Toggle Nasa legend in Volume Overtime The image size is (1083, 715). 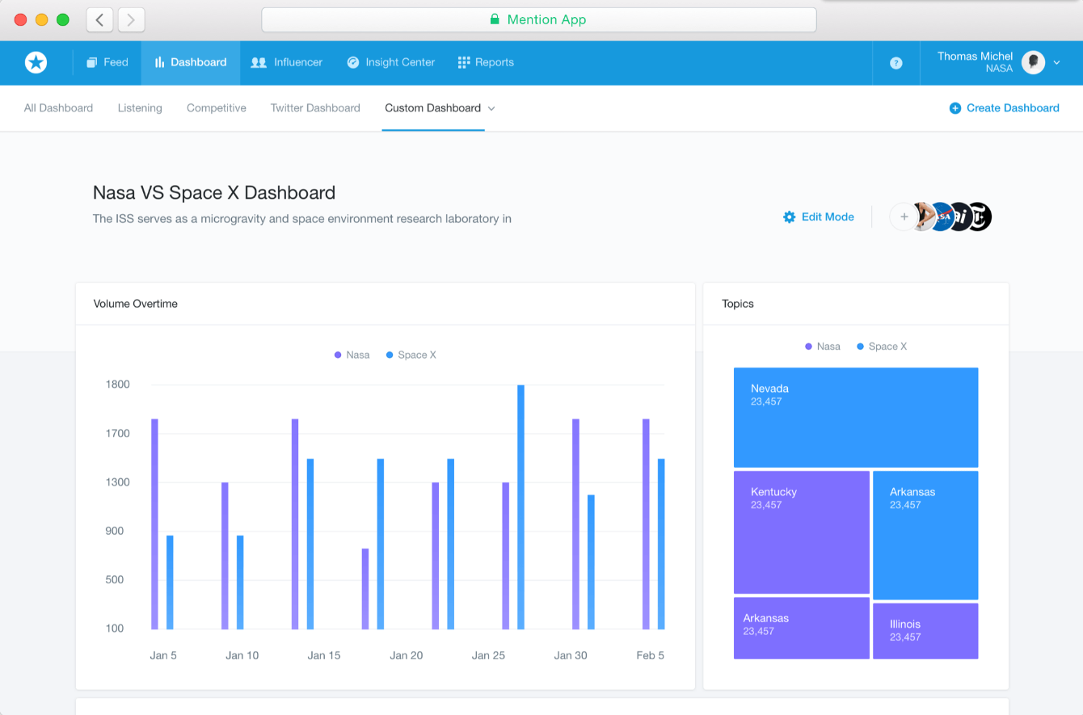(352, 355)
